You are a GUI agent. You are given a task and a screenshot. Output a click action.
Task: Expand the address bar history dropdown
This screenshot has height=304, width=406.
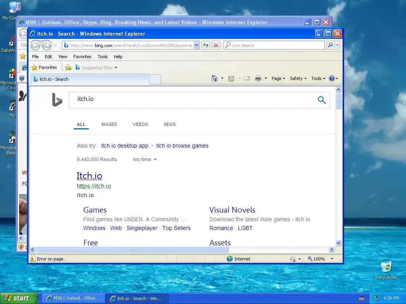tap(197, 46)
